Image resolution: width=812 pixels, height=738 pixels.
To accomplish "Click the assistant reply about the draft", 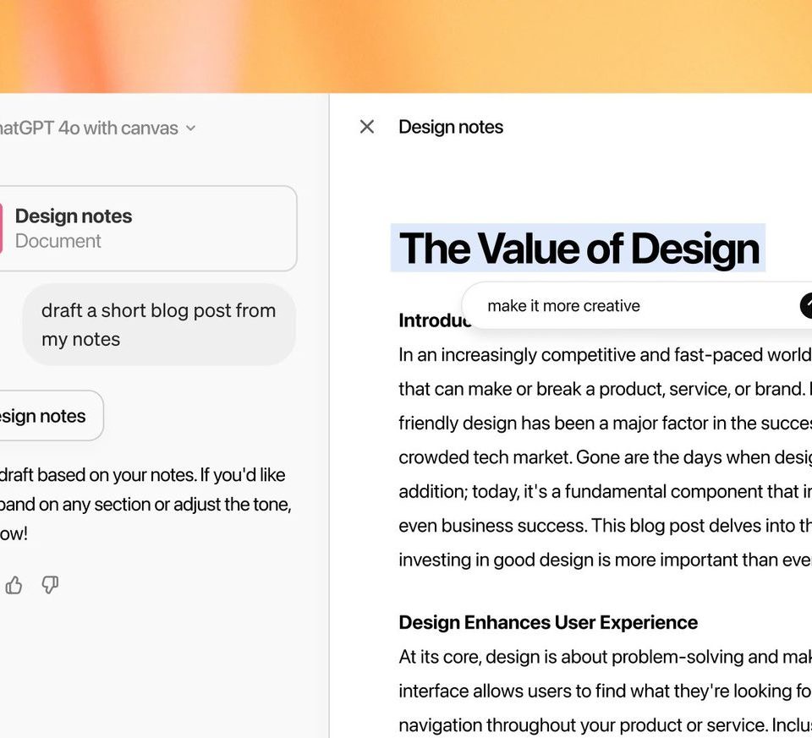I will pos(144,505).
